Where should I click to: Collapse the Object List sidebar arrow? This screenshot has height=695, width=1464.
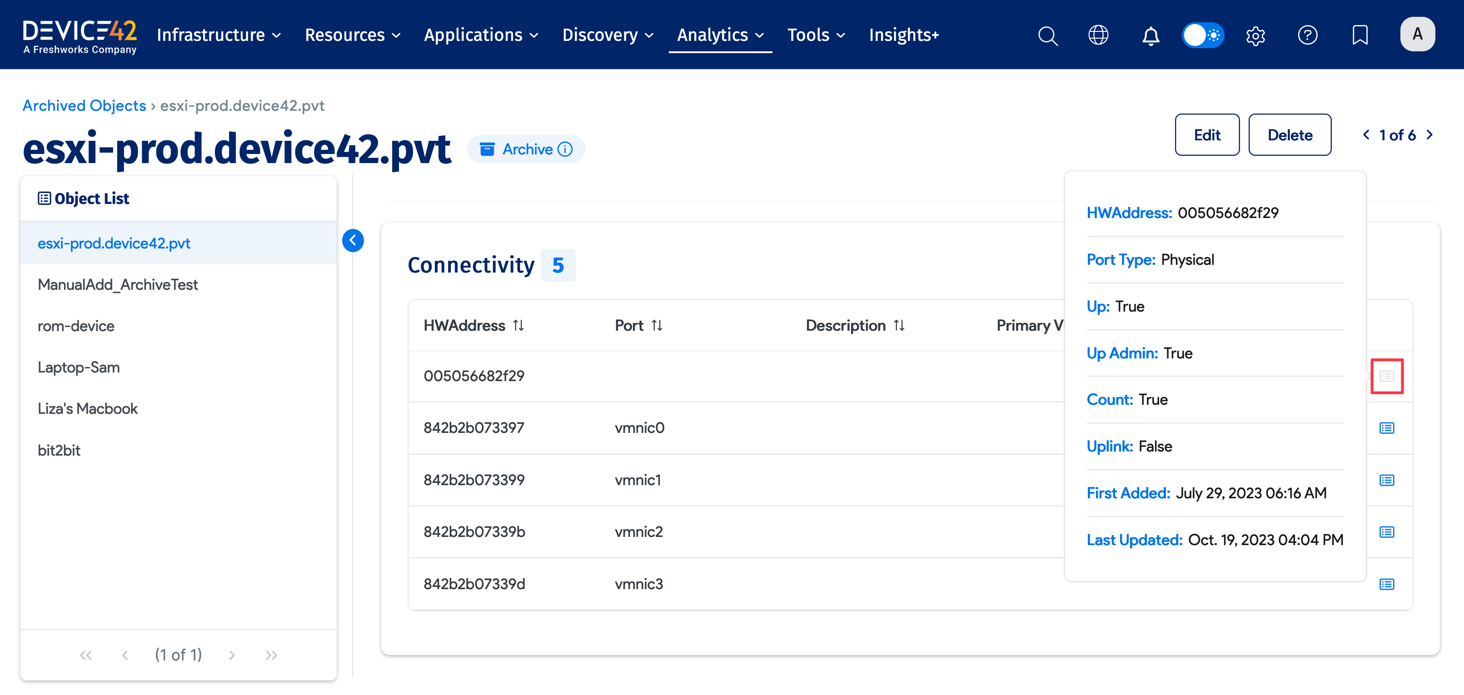(353, 240)
